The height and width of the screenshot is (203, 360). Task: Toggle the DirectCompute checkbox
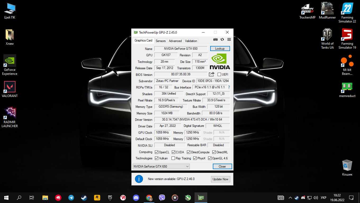(188, 152)
